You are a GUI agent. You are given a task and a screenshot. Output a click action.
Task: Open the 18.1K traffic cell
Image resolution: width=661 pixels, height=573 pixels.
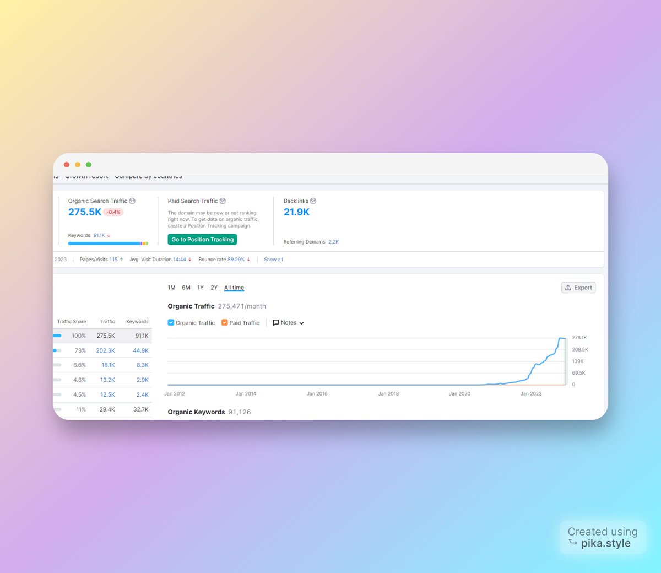coord(108,365)
